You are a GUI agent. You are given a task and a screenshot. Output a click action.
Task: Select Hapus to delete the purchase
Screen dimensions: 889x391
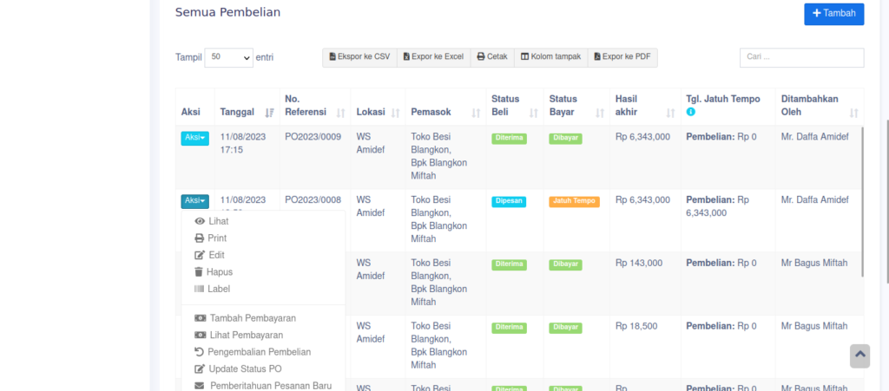219,272
